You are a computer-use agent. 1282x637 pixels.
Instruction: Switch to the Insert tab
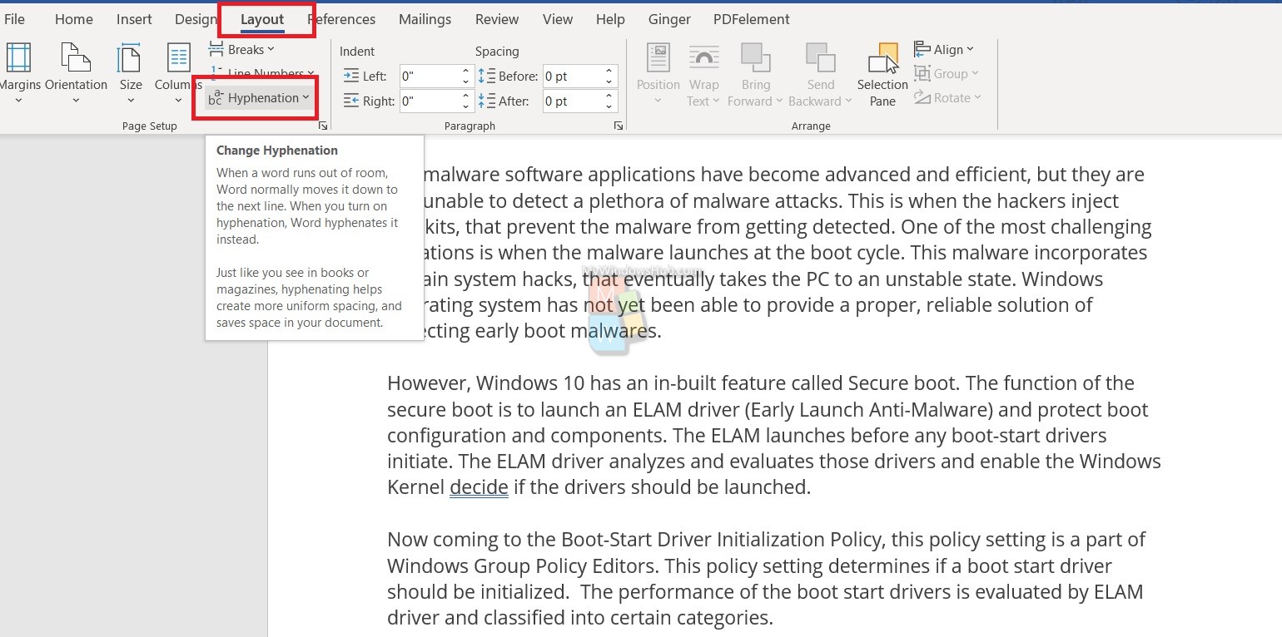point(134,19)
